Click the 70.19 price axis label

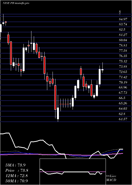pos(123,82)
